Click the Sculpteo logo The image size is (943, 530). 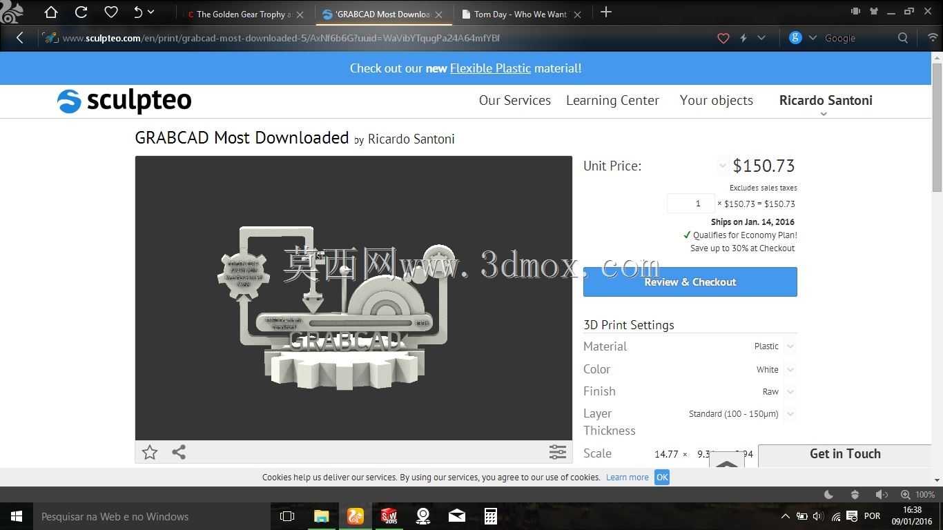(124, 101)
